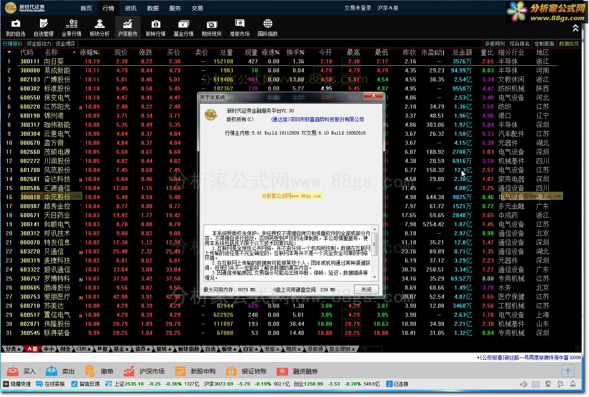Screen dimensions: 589x397
Task: Close the 关于本系统 dialog with X
Action: click(x=373, y=96)
